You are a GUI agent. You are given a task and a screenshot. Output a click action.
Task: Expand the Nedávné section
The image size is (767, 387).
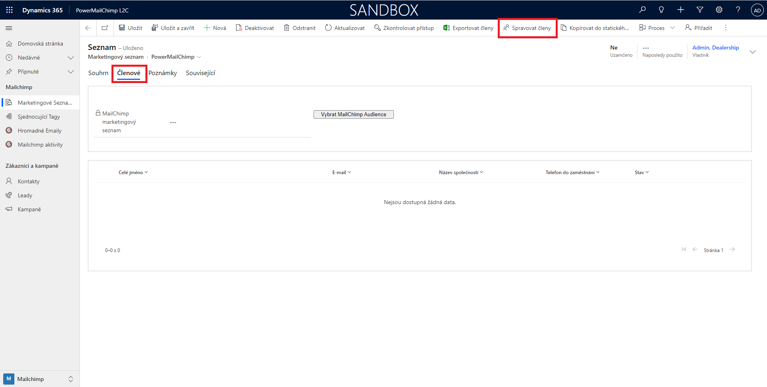point(71,58)
